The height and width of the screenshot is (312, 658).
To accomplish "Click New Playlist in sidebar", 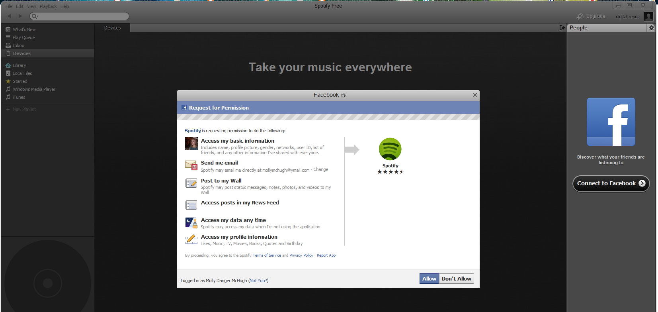I will point(24,109).
